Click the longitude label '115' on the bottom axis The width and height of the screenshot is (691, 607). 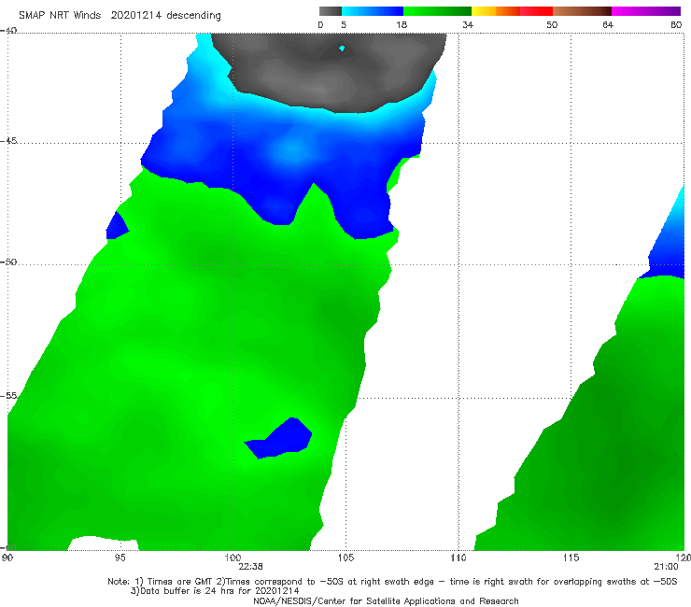coord(571,558)
